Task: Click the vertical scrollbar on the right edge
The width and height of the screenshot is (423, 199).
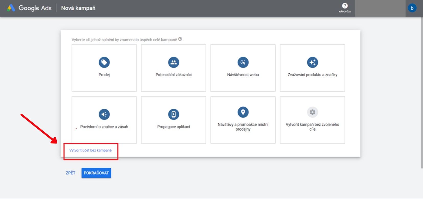Action: 421,92
